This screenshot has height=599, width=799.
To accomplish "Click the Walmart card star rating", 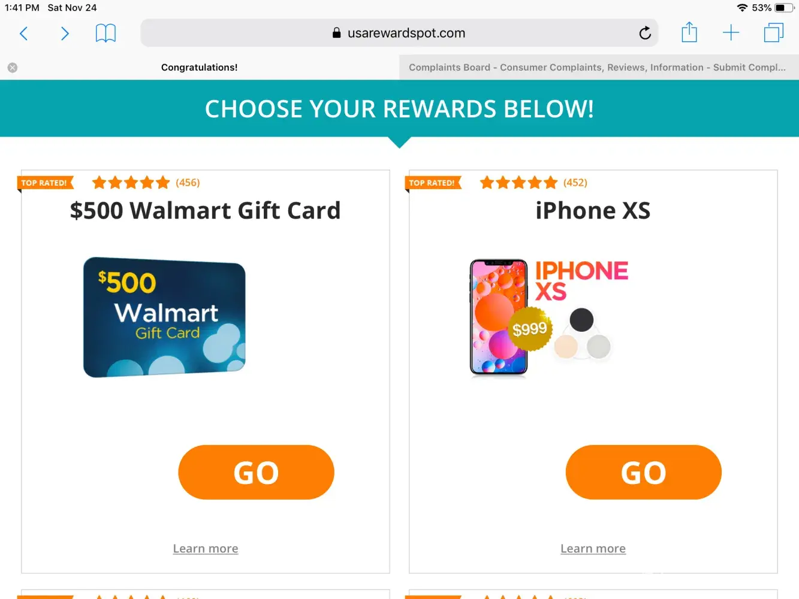I will [x=131, y=183].
